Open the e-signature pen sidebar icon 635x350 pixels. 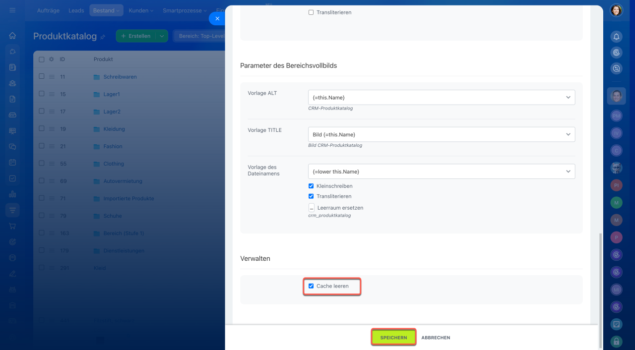(12, 274)
